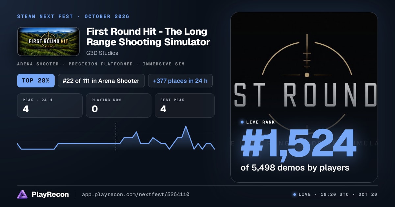395x207 pixels.
Task: Select the First Round Hit game title
Action: [x=148, y=37]
